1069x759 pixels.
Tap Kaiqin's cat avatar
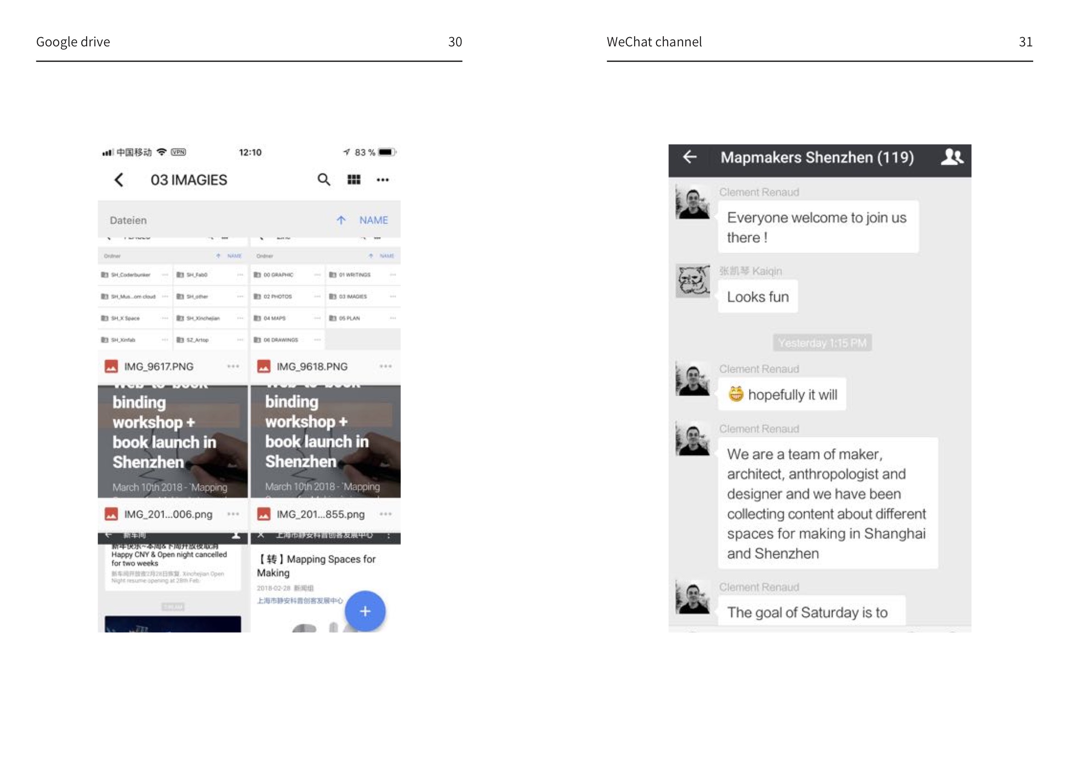click(692, 281)
